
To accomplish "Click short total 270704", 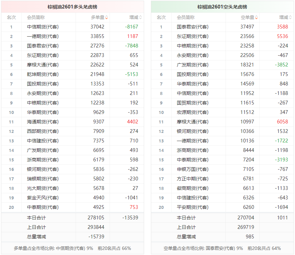I will coord(246,218).
